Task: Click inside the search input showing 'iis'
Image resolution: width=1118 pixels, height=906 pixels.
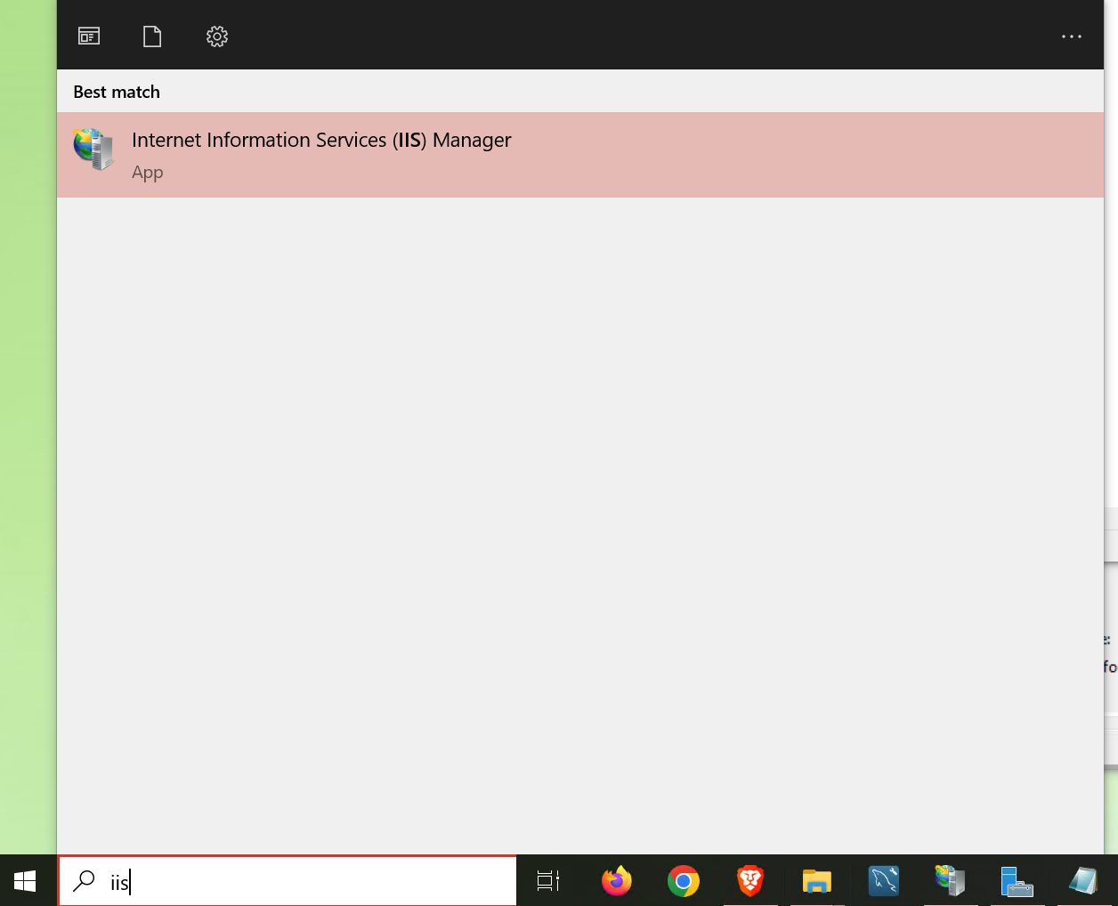Action: pyautogui.click(x=267, y=880)
